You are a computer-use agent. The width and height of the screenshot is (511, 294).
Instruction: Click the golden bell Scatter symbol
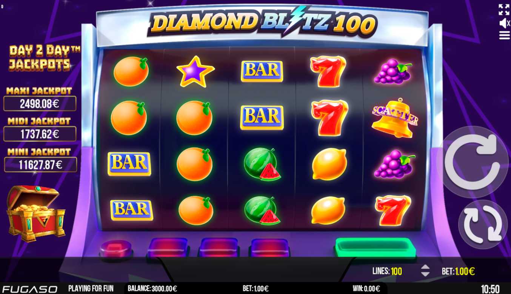(x=394, y=118)
